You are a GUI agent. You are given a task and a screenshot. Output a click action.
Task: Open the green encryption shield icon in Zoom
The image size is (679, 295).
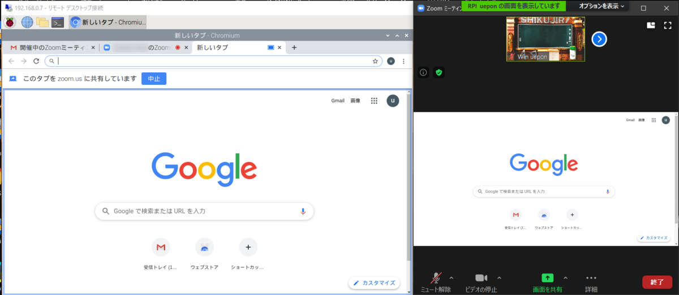pyautogui.click(x=439, y=72)
